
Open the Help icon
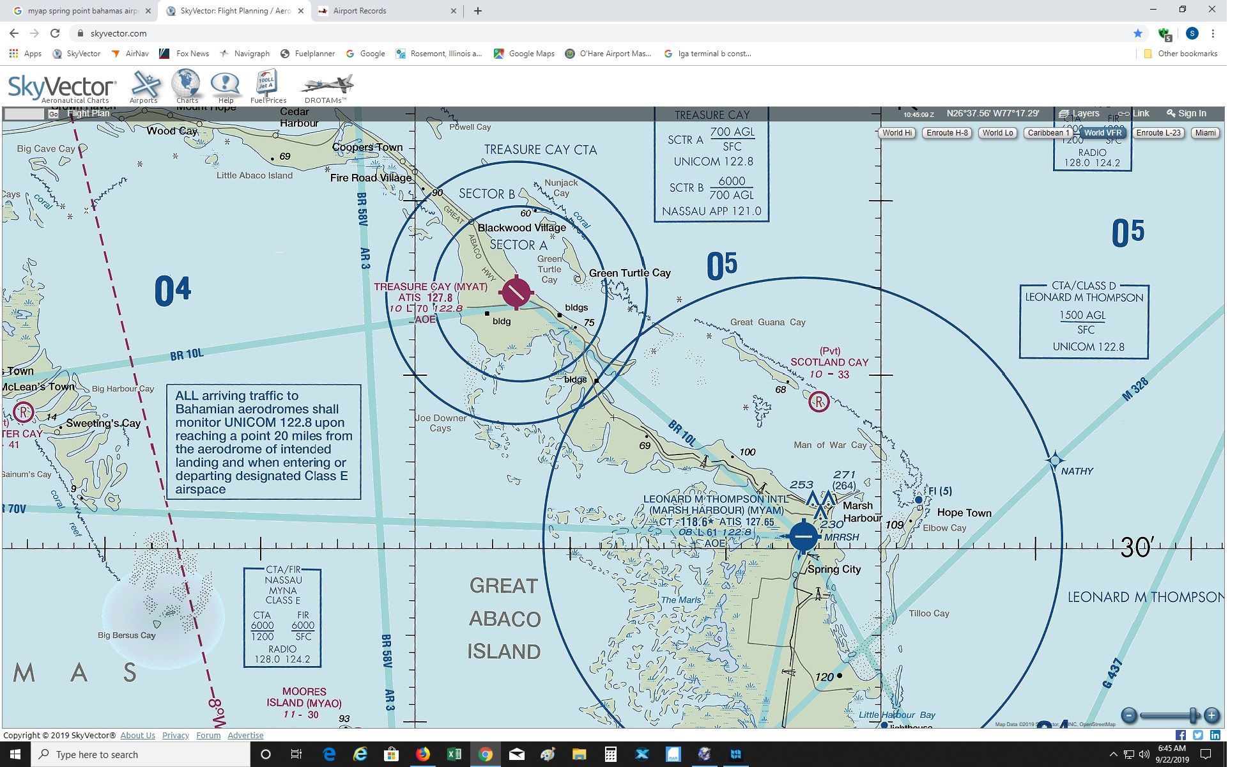click(226, 88)
